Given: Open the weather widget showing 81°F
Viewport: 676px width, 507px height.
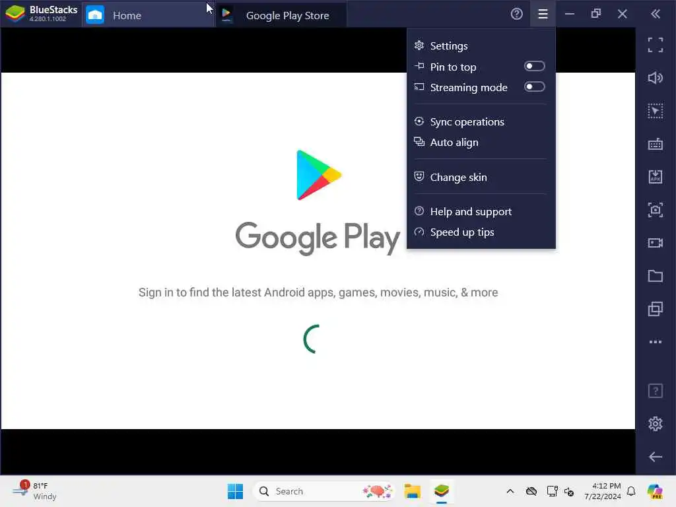Looking at the screenshot, I should [x=34, y=491].
